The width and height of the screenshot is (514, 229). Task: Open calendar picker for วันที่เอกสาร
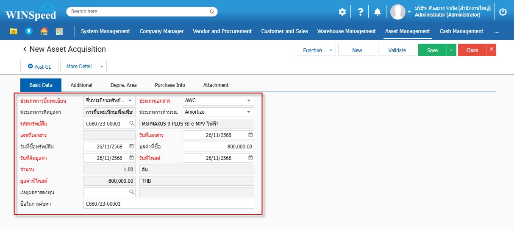tap(250, 135)
